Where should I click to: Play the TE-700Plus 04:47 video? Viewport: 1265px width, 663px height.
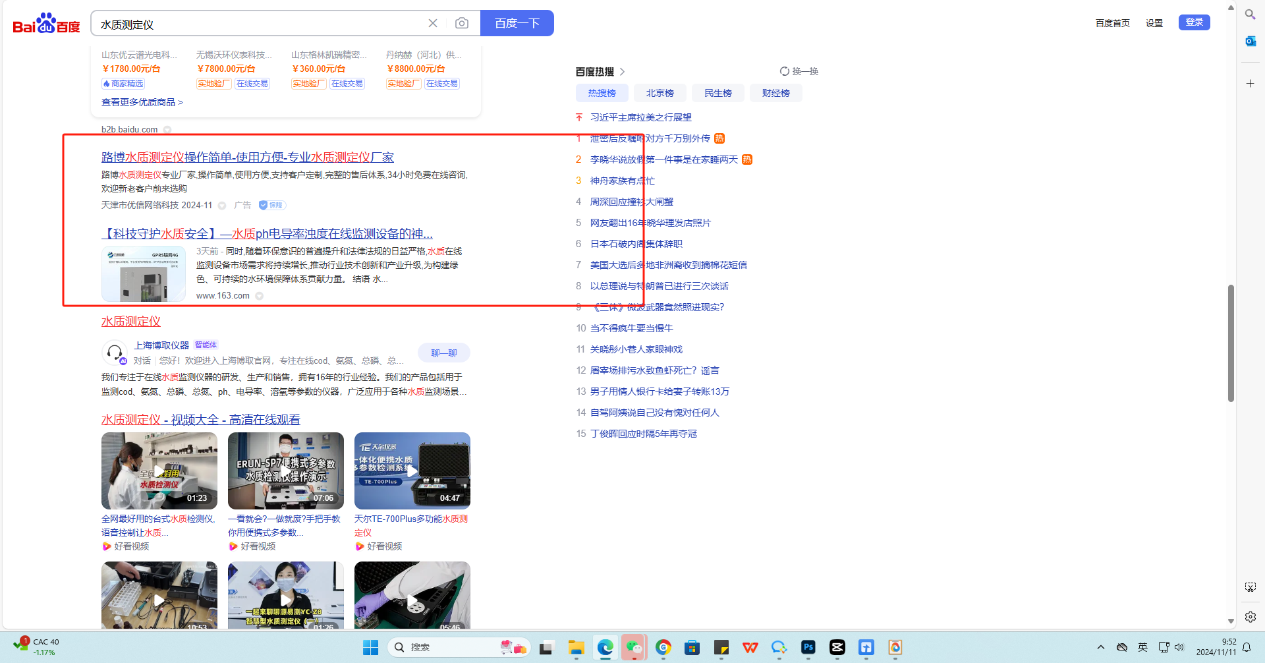(x=412, y=471)
